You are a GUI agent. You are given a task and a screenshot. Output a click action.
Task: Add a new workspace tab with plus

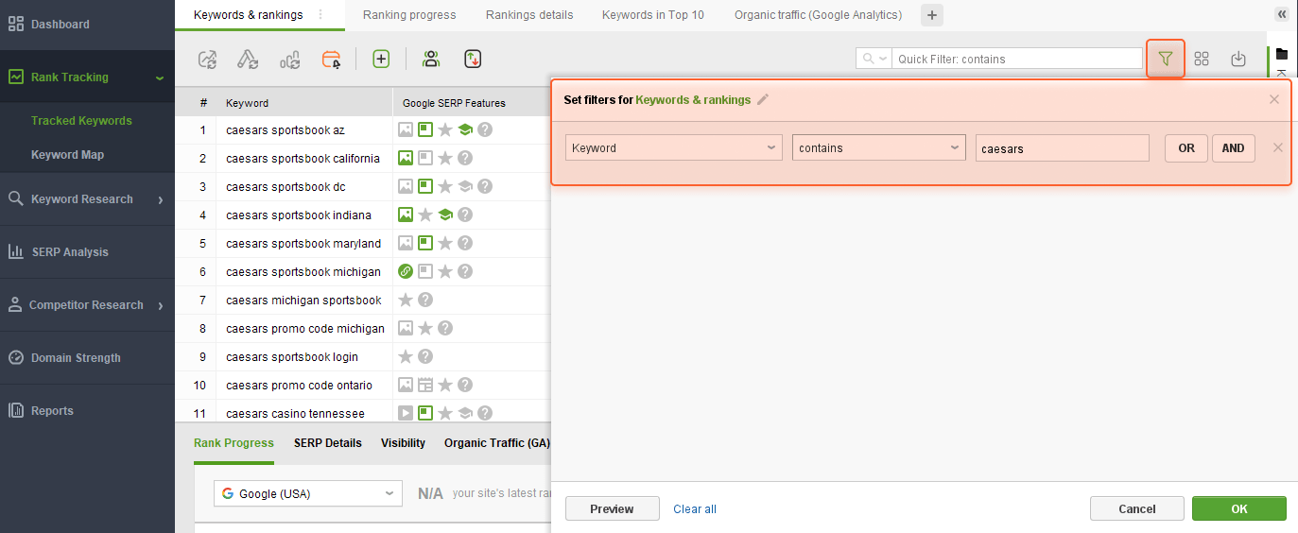click(x=931, y=15)
